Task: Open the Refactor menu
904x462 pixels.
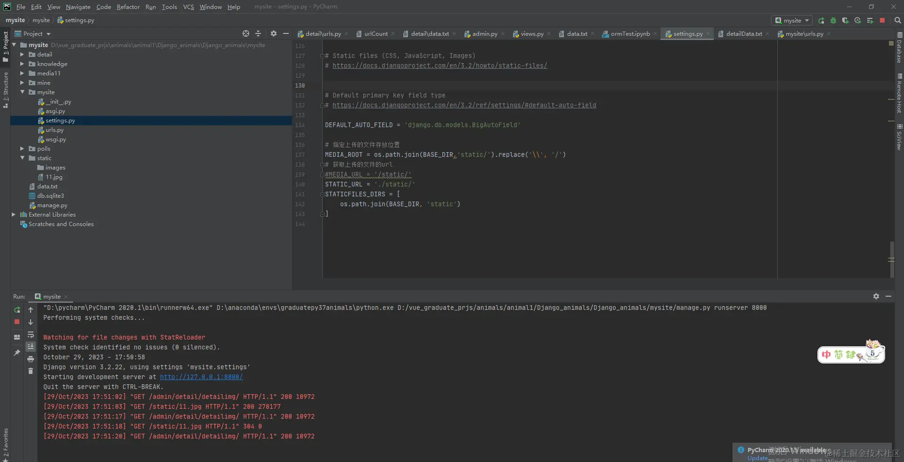Action: (x=128, y=7)
